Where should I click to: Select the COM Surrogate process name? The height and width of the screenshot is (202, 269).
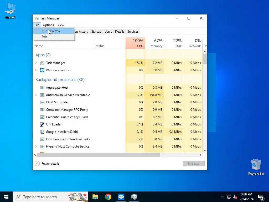point(57,102)
